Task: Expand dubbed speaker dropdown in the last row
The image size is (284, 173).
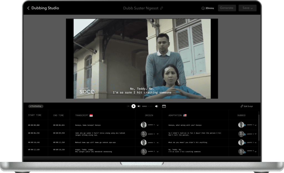Action: (x=256, y=152)
